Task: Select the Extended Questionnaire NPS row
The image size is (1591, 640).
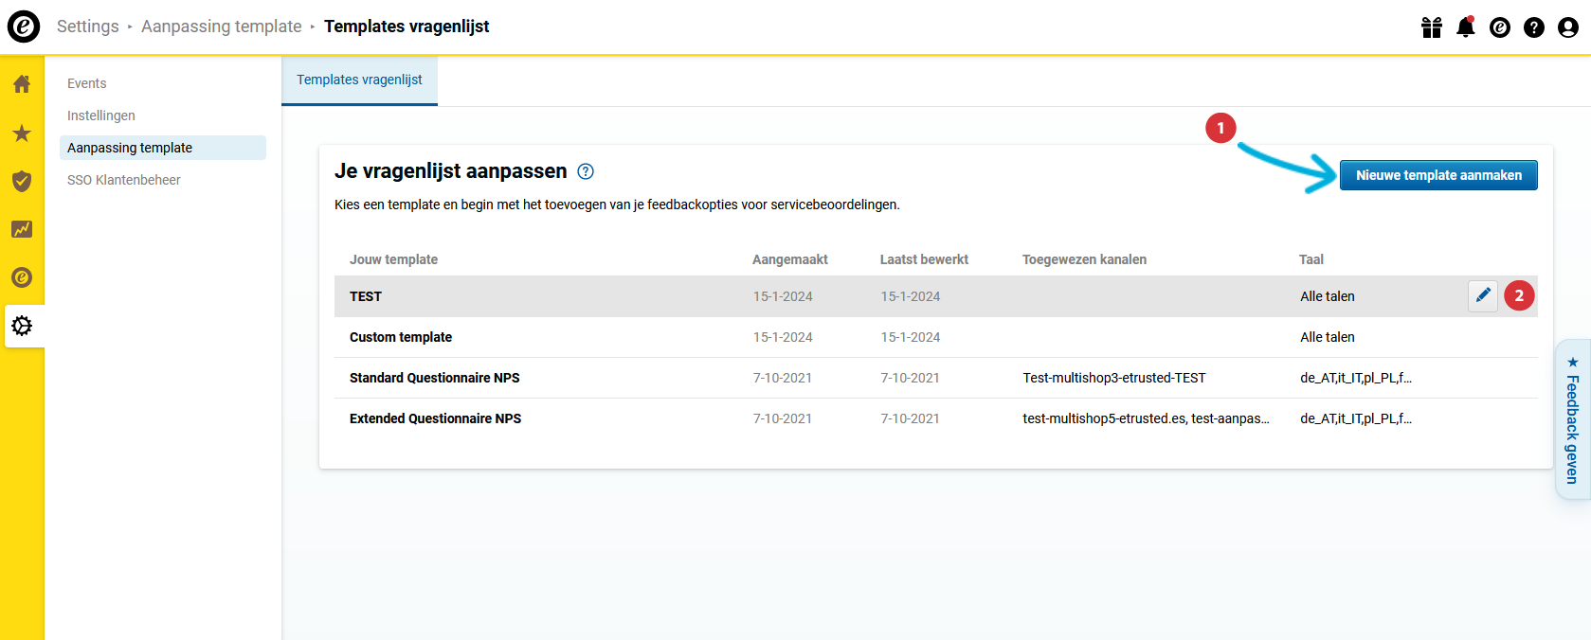Action: 436,418
